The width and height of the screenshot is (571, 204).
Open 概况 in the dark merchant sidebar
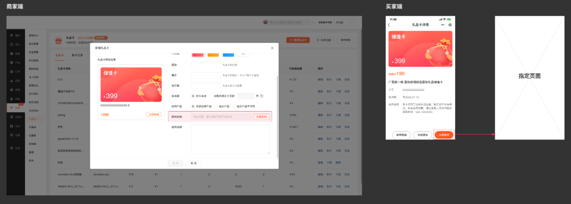(x=15, y=35)
